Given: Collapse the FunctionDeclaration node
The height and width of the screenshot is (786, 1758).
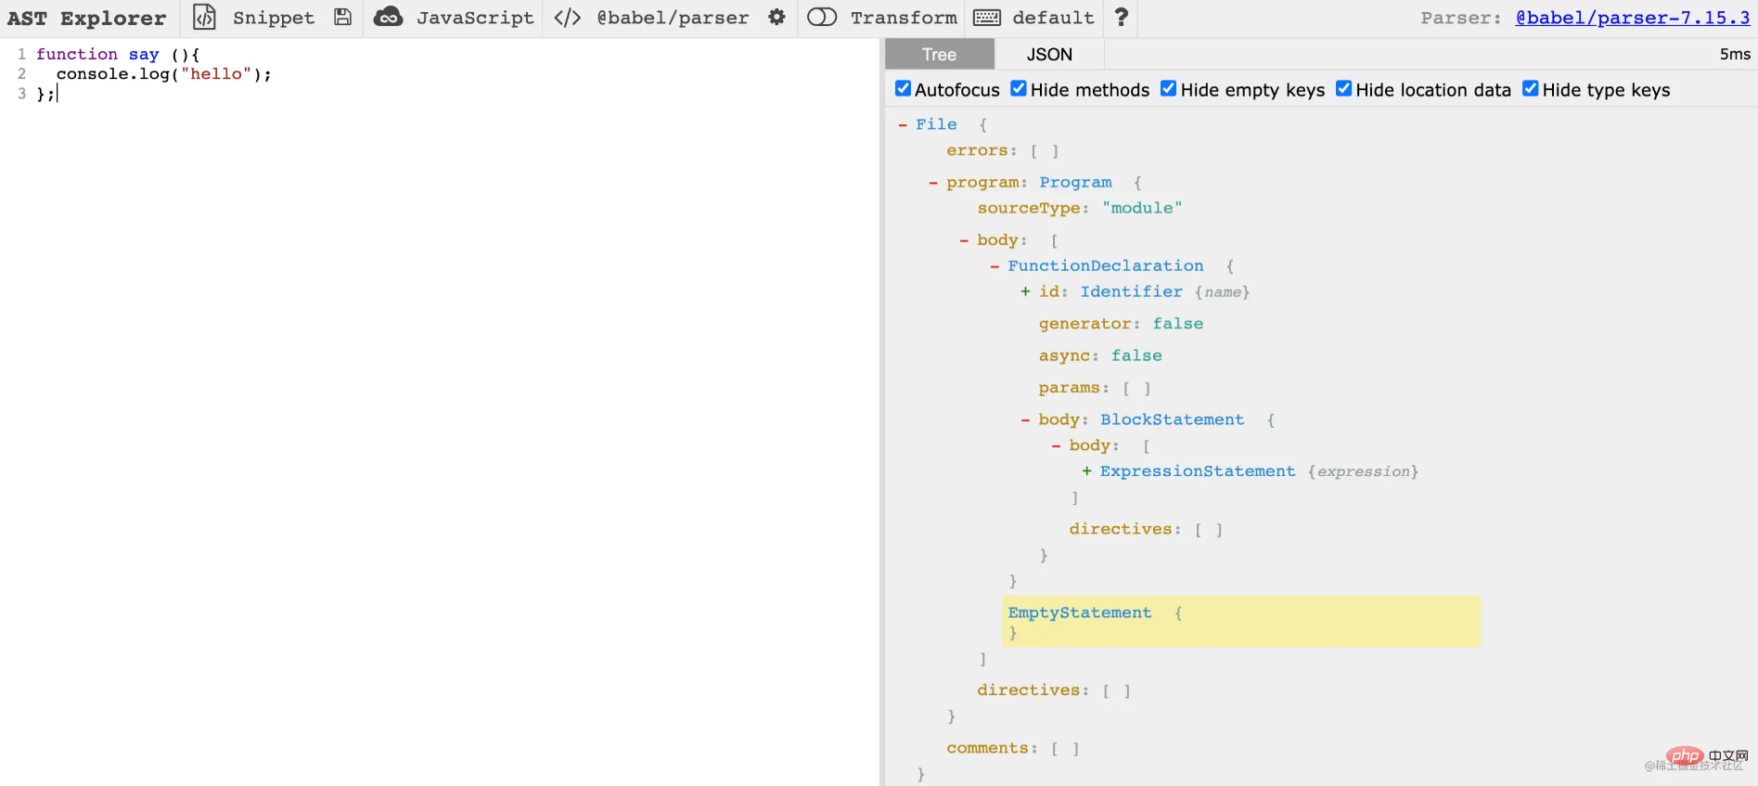Looking at the screenshot, I should pyautogui.click(x=994, y=266).
